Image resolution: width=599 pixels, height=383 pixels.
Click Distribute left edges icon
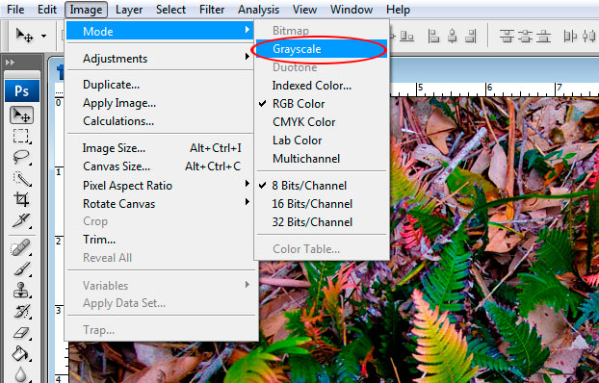point(570,37)
